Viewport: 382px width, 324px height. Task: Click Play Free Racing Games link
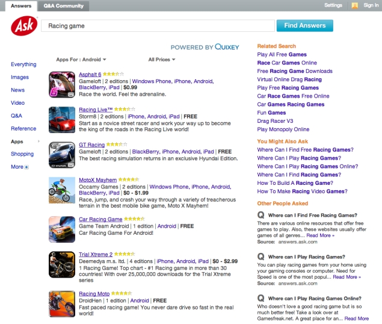288,87
